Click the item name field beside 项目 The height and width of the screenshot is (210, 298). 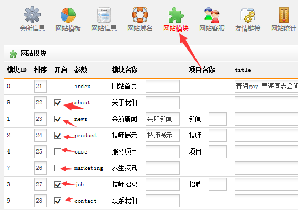tap(218, 151)
